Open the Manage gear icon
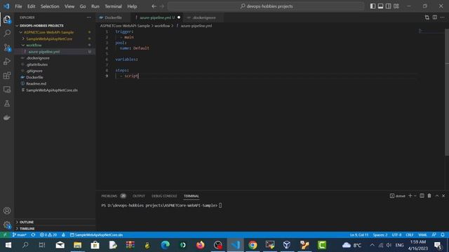449x252 pixels. pyautogui.click(x=7, y=225)
